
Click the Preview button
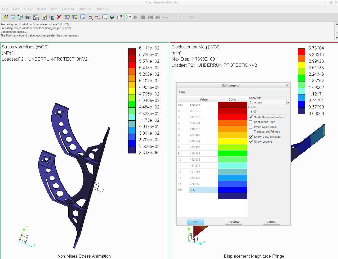coord(233,222)
